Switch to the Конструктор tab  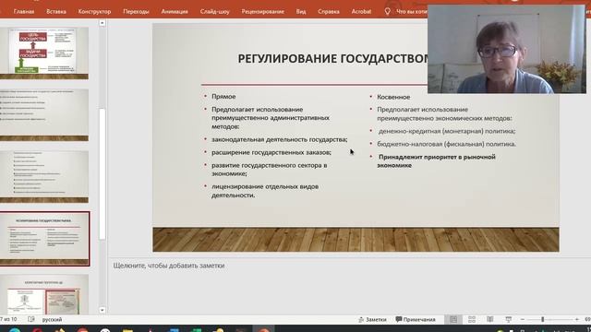(94, 12)
